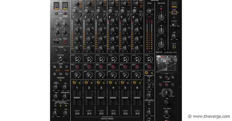The height and width of the screenshot is (121, 232).
Task: Click channel 6 fader cap
Action: pos(137,98)
